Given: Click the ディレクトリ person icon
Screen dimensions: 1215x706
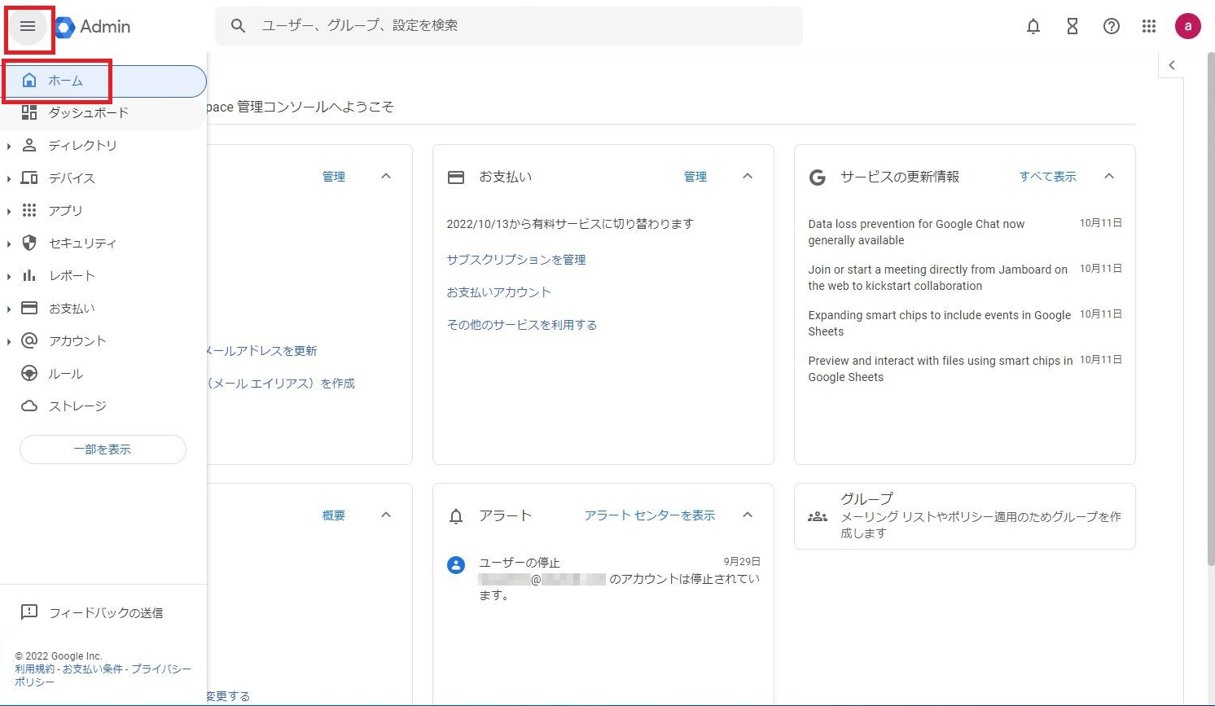Looking at the screenshot, I should pyautogui.click(x=29, y=145).
